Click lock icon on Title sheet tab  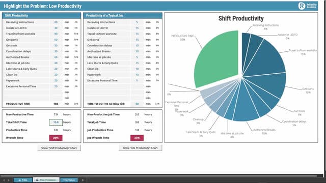[19, 180]
